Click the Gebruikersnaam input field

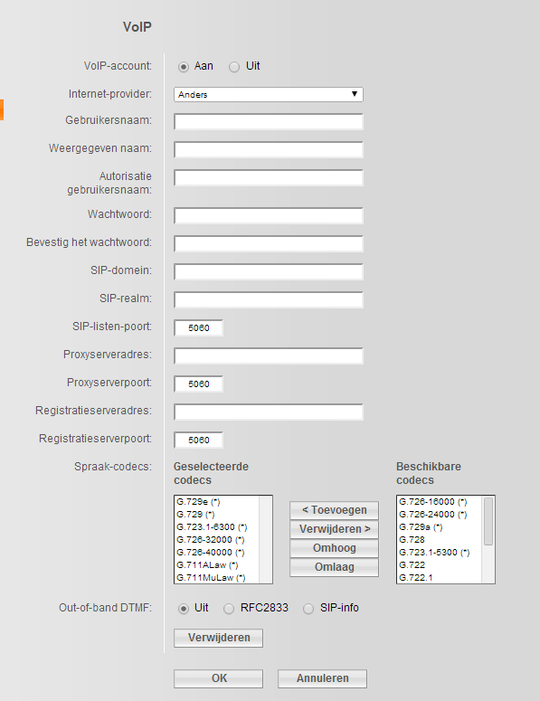coord(269,121)
